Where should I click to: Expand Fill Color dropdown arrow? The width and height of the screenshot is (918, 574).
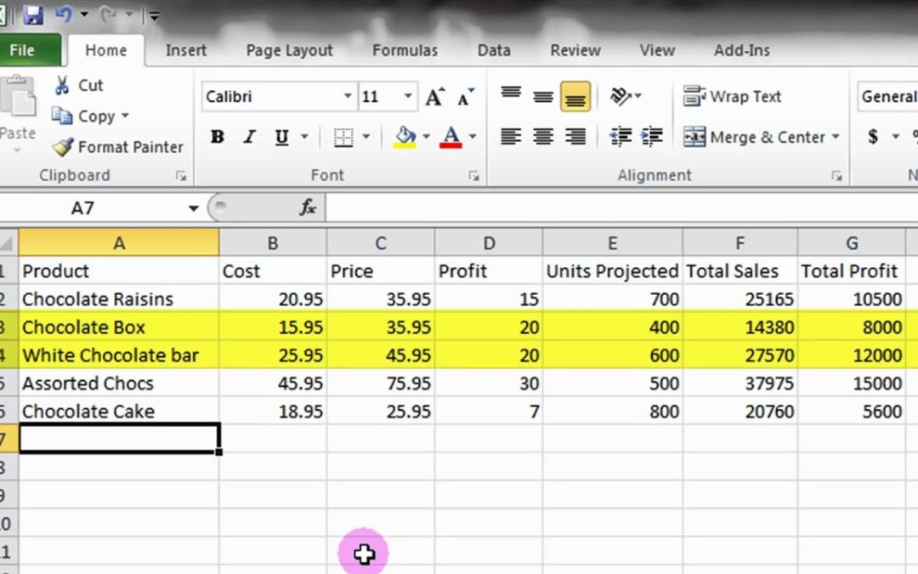click(426, 137)
